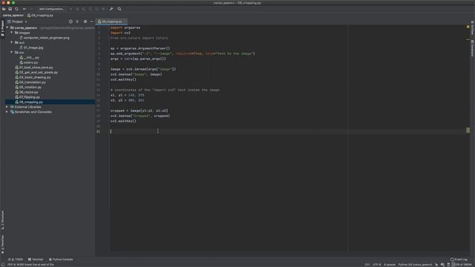The width and height of the screenshot is (475, 267).
Task: Open the Event Log
Action: pyautogui.click(x=459, y=260)
